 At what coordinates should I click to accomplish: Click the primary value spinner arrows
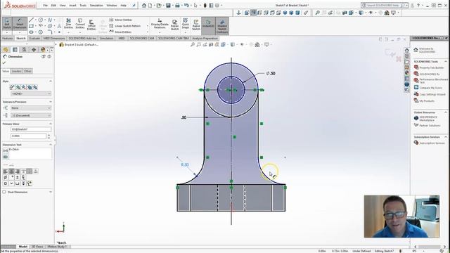tap(49, 136)
